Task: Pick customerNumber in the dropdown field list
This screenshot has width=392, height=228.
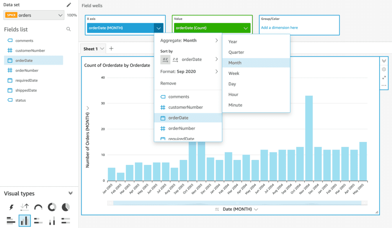Action: [188, 107]
